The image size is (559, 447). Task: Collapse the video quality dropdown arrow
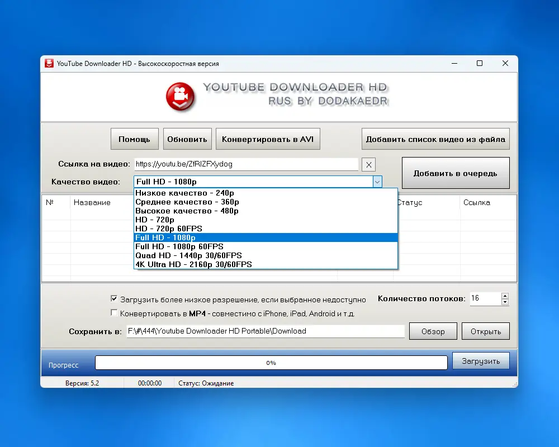pos(377,182)
